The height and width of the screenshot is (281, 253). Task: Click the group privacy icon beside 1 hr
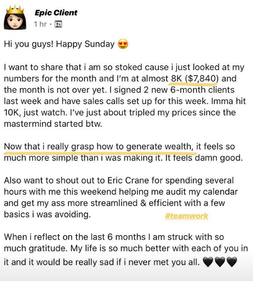[58, 24]
